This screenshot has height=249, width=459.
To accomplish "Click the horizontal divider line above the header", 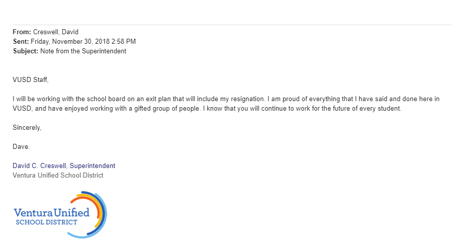I will tap(232, 25).
